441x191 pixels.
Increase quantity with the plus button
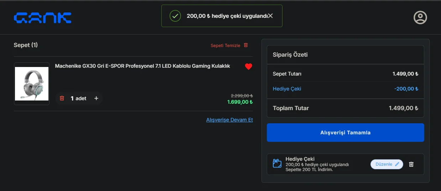tap(96, 98)
